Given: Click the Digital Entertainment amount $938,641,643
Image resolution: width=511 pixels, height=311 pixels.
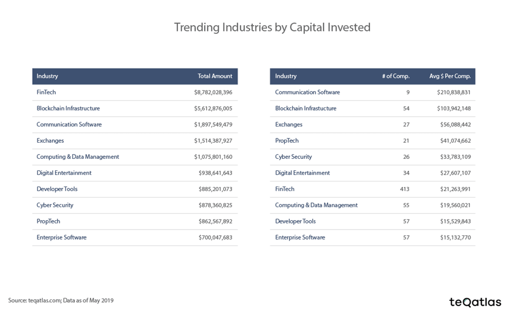Looking at the screenshot, I should pos(215,173).
